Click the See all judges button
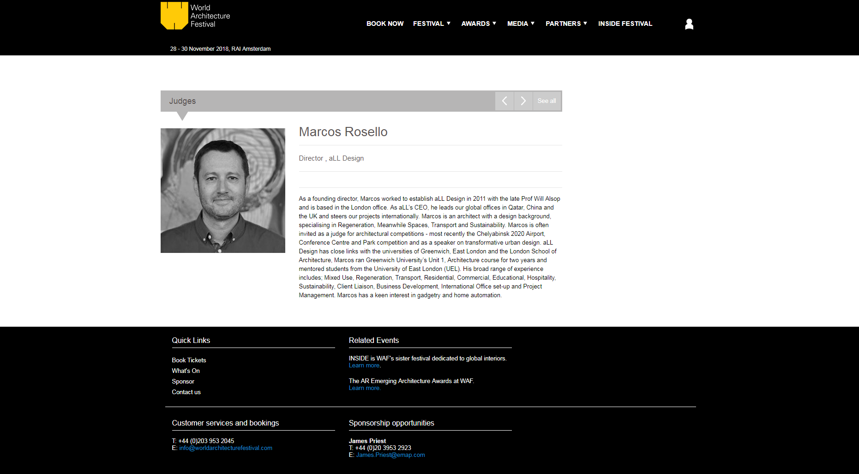Image resolution: width=859 pixels, height=474 pixels. tap(547, 101)
